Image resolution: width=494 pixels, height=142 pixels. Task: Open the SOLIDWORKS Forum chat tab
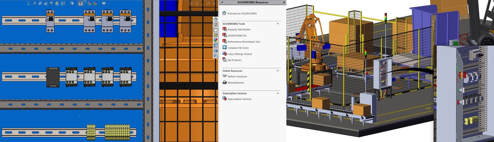coord(216,56)
